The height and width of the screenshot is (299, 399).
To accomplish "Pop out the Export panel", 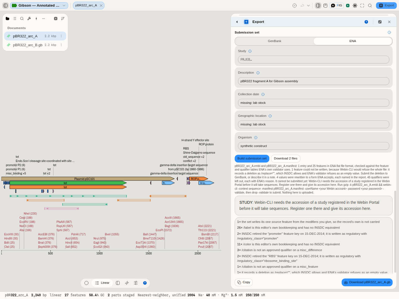I will click(380, 22).
